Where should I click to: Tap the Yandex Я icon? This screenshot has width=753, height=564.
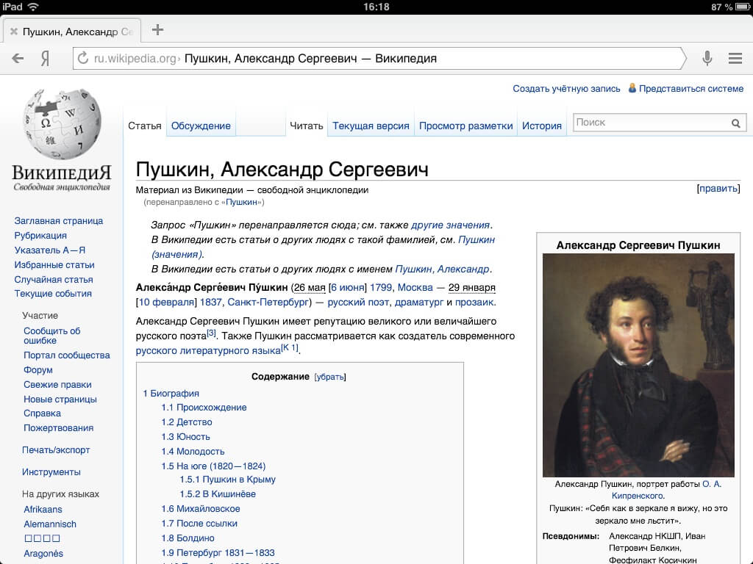pyautogui.click(x=45, y=59)
